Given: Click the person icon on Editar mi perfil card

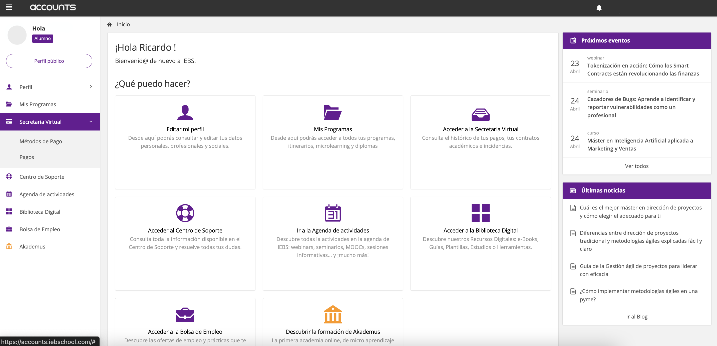Looking at the screenshot, I should tap(185, 112).
